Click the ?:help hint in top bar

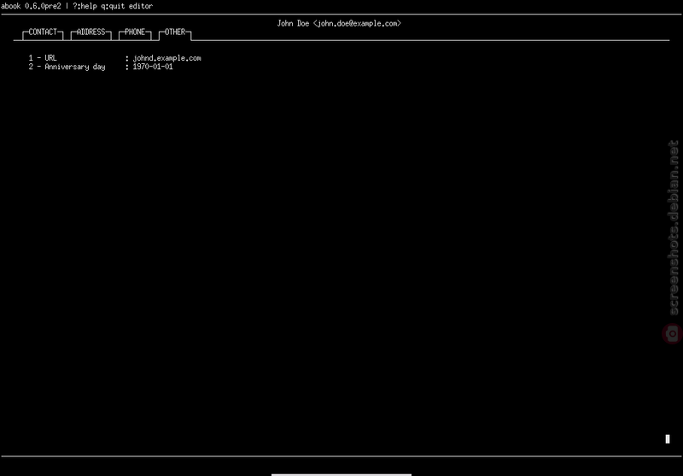[85, 6]
